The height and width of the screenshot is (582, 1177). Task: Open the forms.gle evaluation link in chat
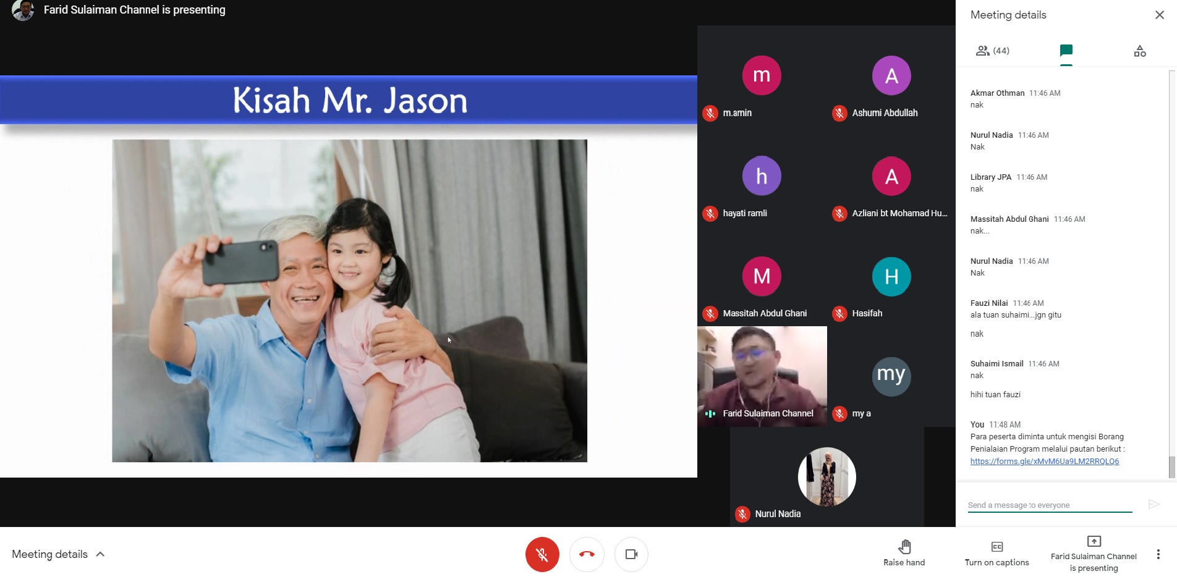1045,462
